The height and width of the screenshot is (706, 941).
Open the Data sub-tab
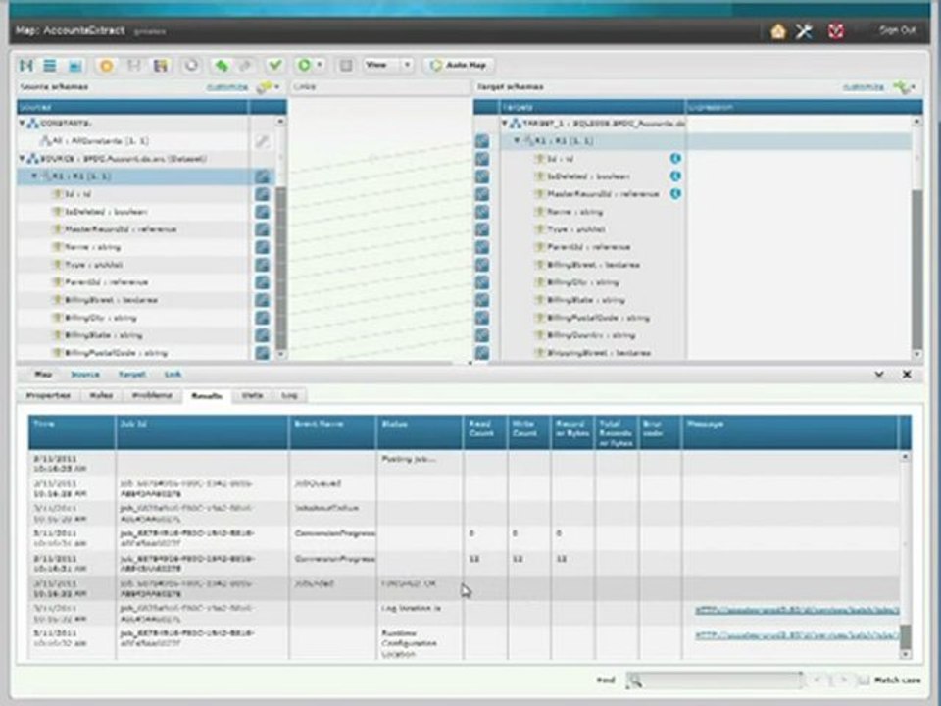[253, 395]
